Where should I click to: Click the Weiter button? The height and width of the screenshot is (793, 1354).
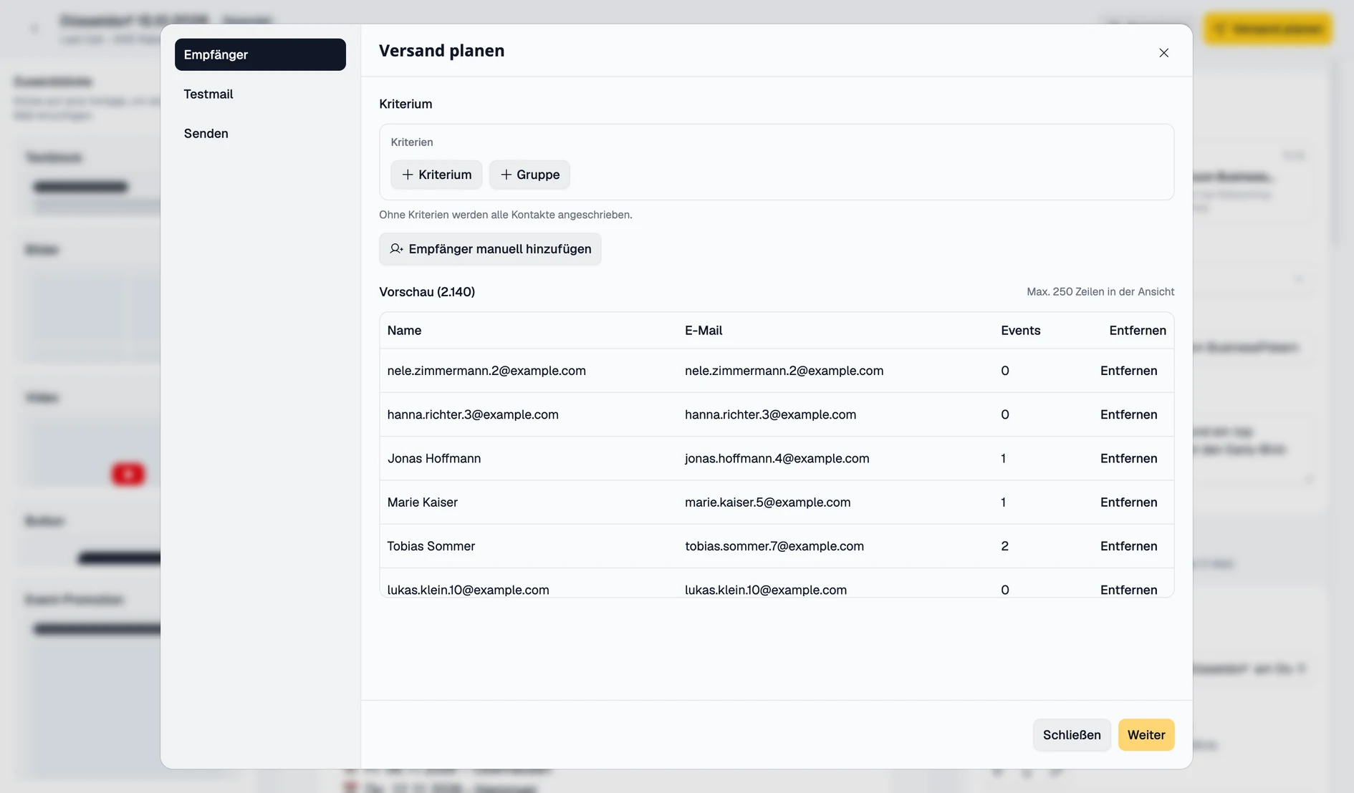click(x=1146, y=735)
